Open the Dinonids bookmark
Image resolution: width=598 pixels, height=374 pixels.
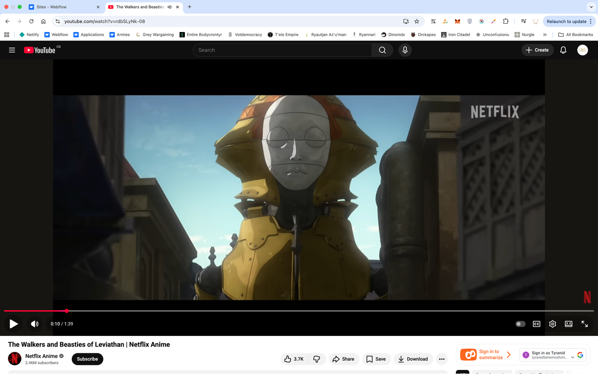[x=393, y=35]
